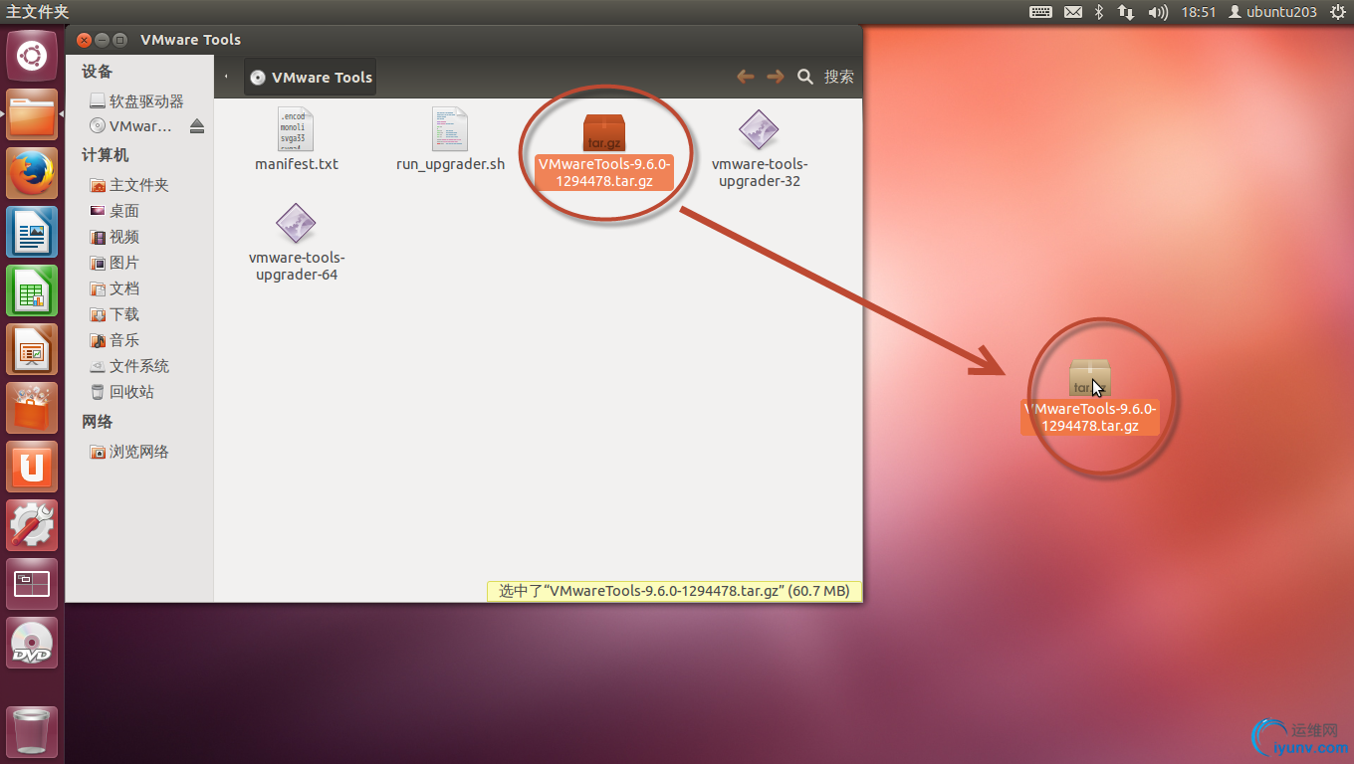Viewport: 1354px width, 764px height.
Task: Launch LibreOffice Calc from the dock
Action: [32, 290]
